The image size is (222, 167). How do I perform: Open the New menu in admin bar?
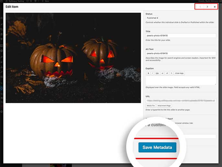coord(45,1)
